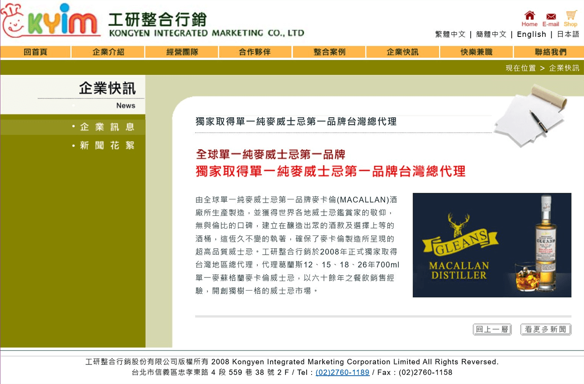Go to 回首頁 in the nav bar
Viewport: 584px width, 384px height.
[x=35, y=52]
